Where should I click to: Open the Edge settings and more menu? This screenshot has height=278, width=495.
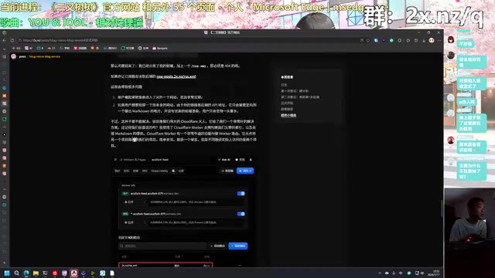(439, 40)
